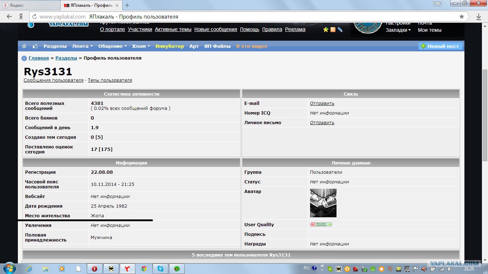The height and width of the screenshot is (274, 488).
Task: Switch to the Яндекс browser tab
Action: coord(30,5)
